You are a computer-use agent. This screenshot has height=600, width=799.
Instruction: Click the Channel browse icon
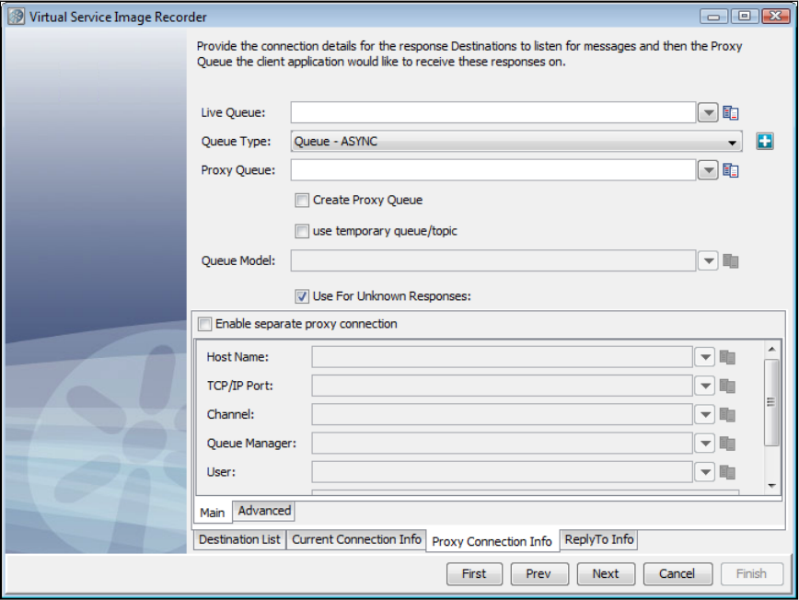click(x=727, y=415)
